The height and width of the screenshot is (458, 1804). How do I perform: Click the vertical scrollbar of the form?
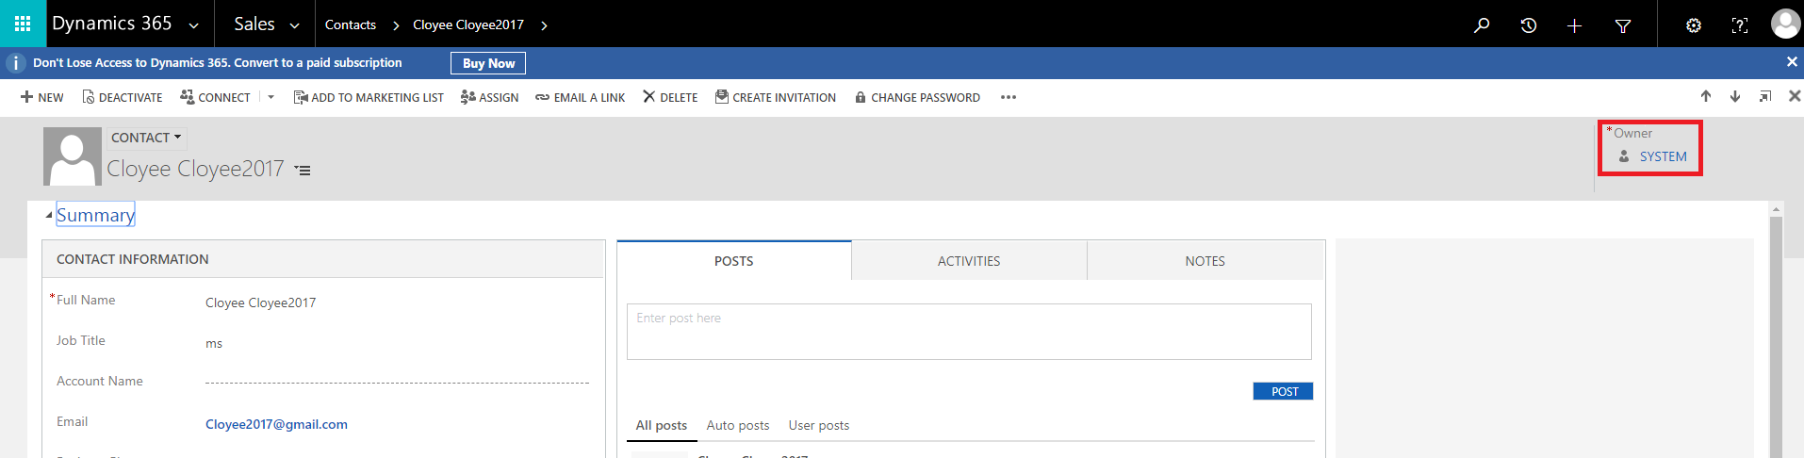pyautogui.click(x=1776, y=336)
